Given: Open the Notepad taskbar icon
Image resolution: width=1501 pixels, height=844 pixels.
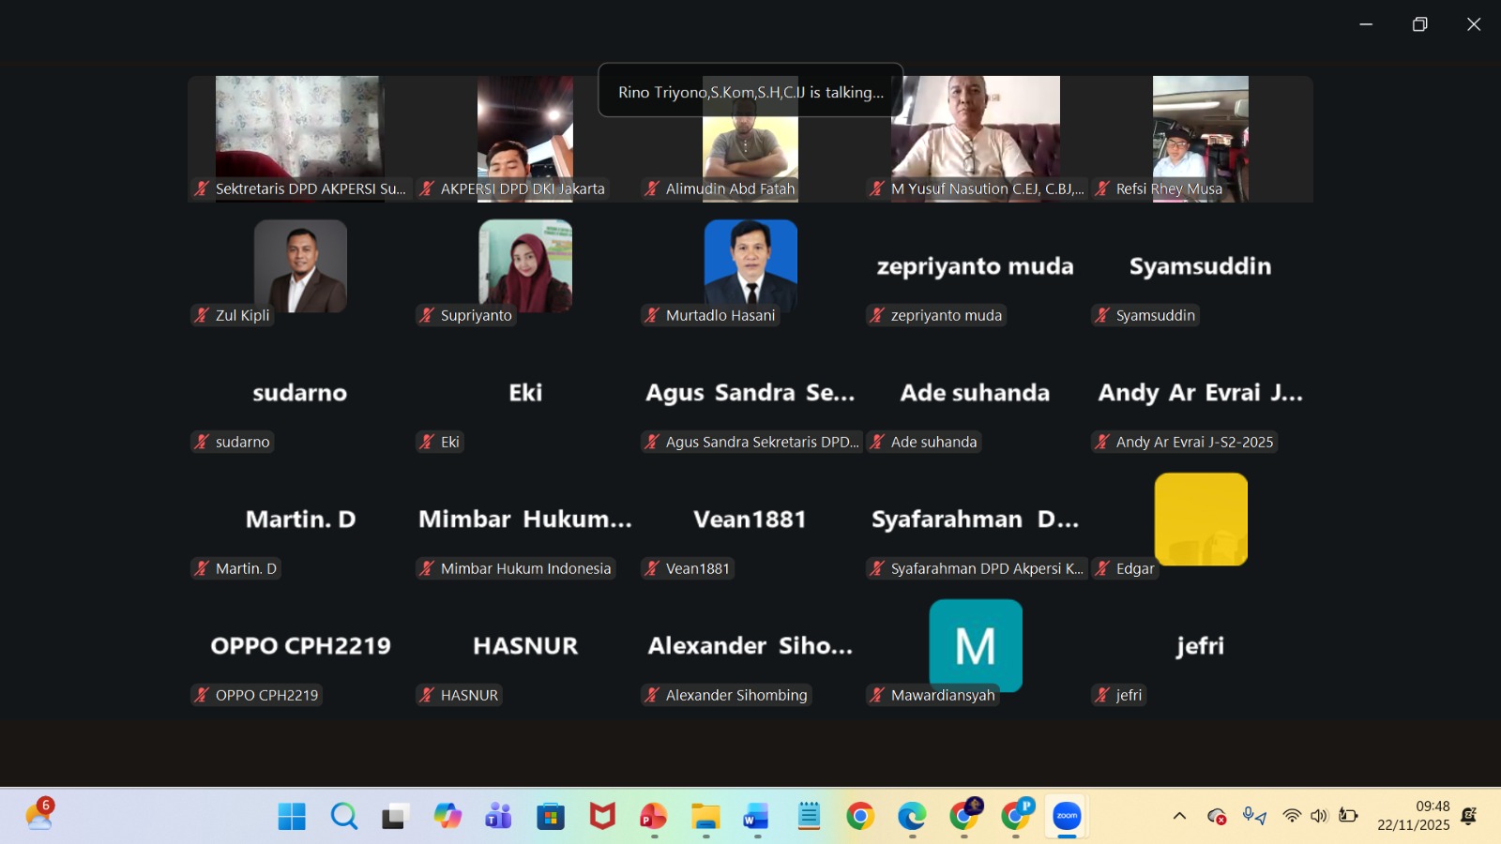Looking at the screenshot, I should click(809, 816).
